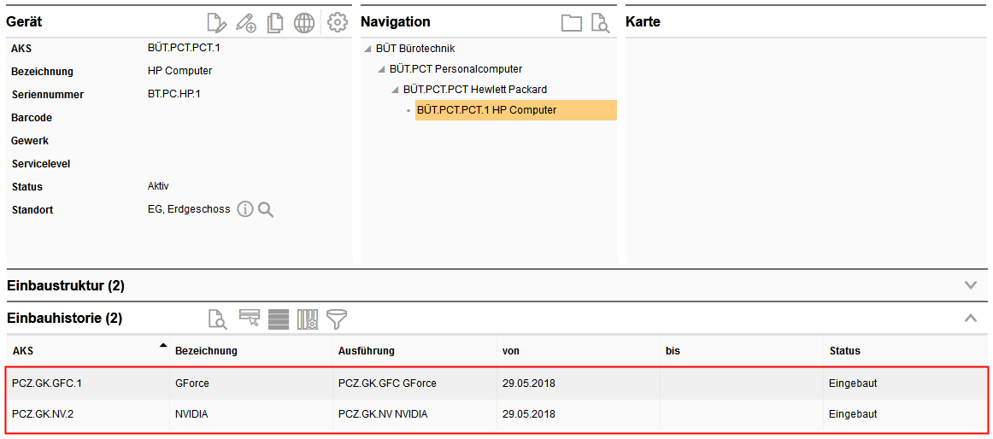Click the filter funnel in Einbauhistorie

tap(337, 319)
